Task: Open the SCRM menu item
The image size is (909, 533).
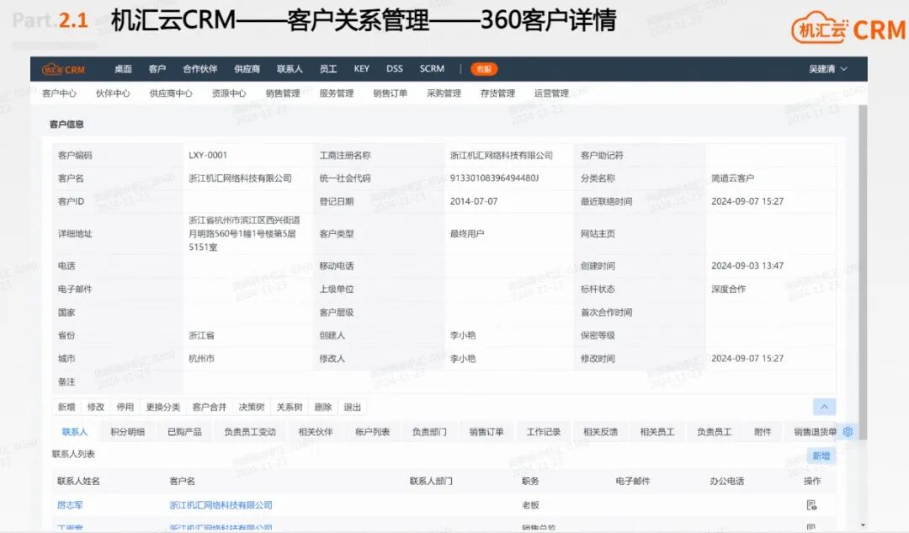Action: pyautogui.click(x=431, y=69)
